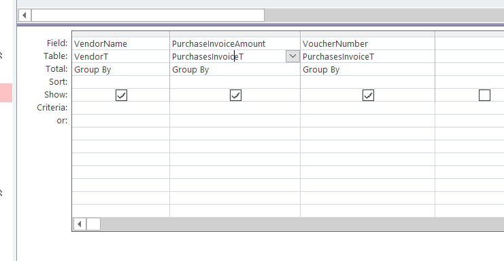This screenshot has width=504, height=261.
Task: Select the VendorName field cell
Action: coord(121,43)
